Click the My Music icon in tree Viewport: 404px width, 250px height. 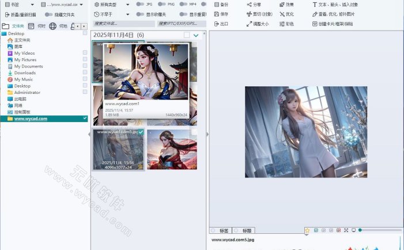(10, 79)
